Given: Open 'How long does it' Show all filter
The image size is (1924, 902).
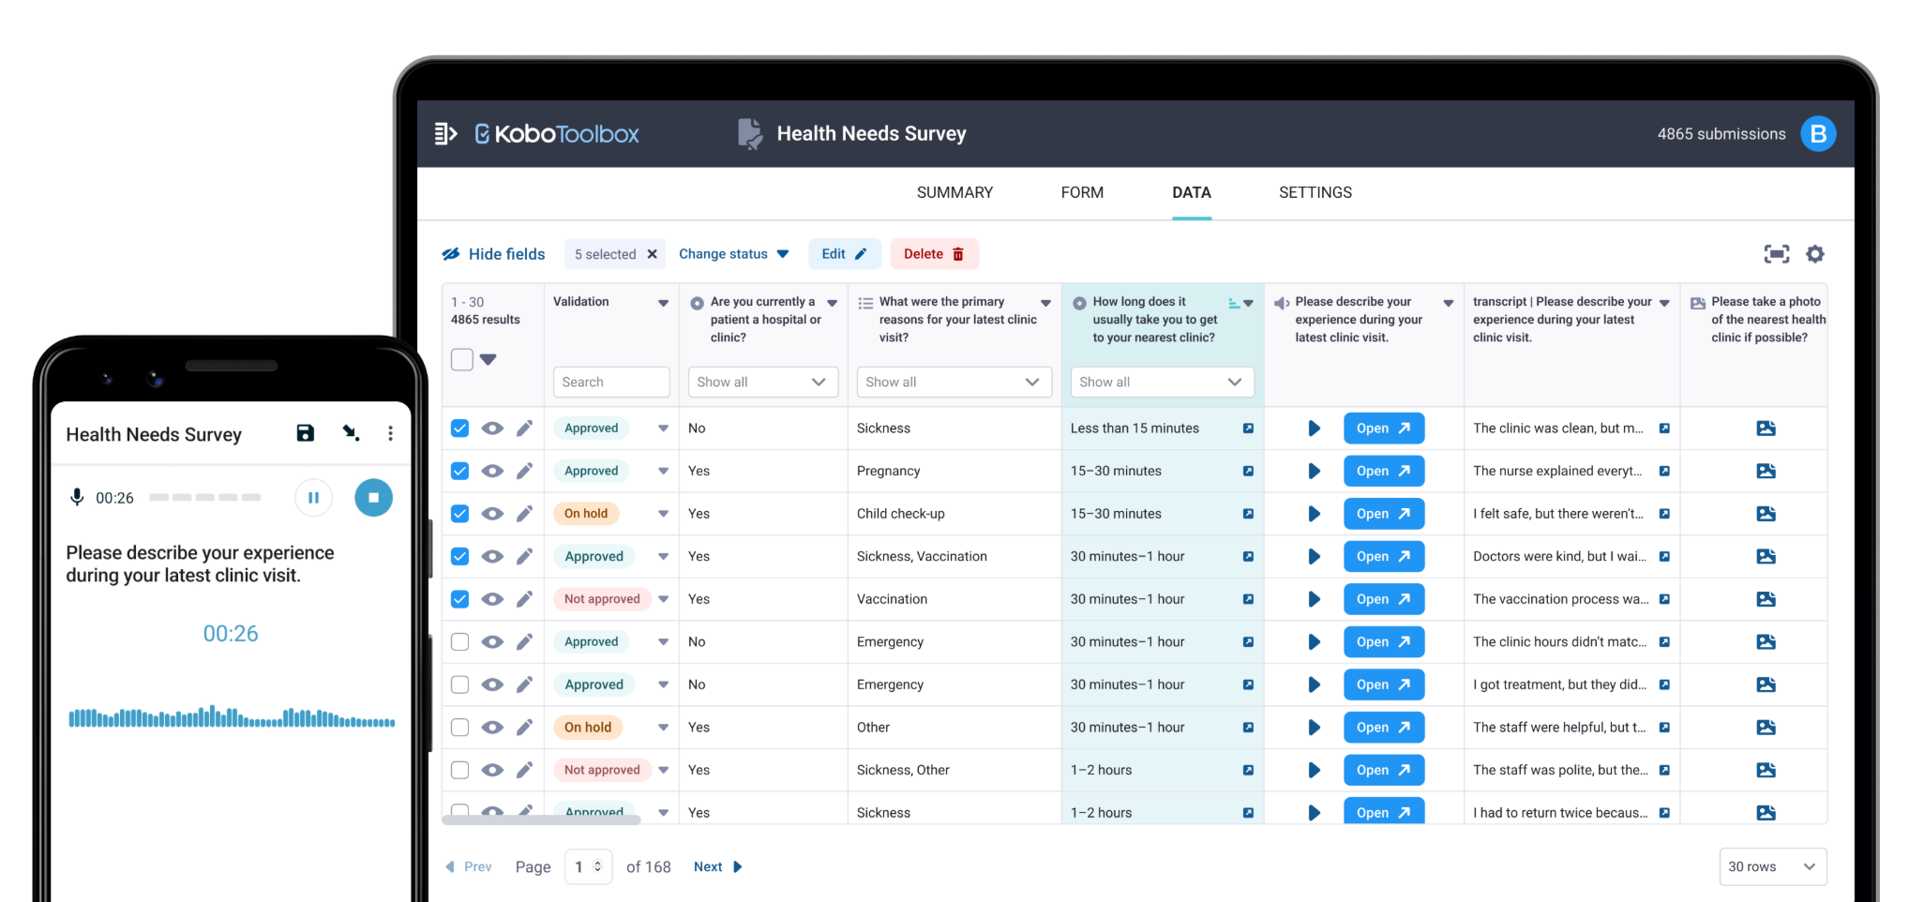Looking at the screenshot, I should coord(1163,382).
